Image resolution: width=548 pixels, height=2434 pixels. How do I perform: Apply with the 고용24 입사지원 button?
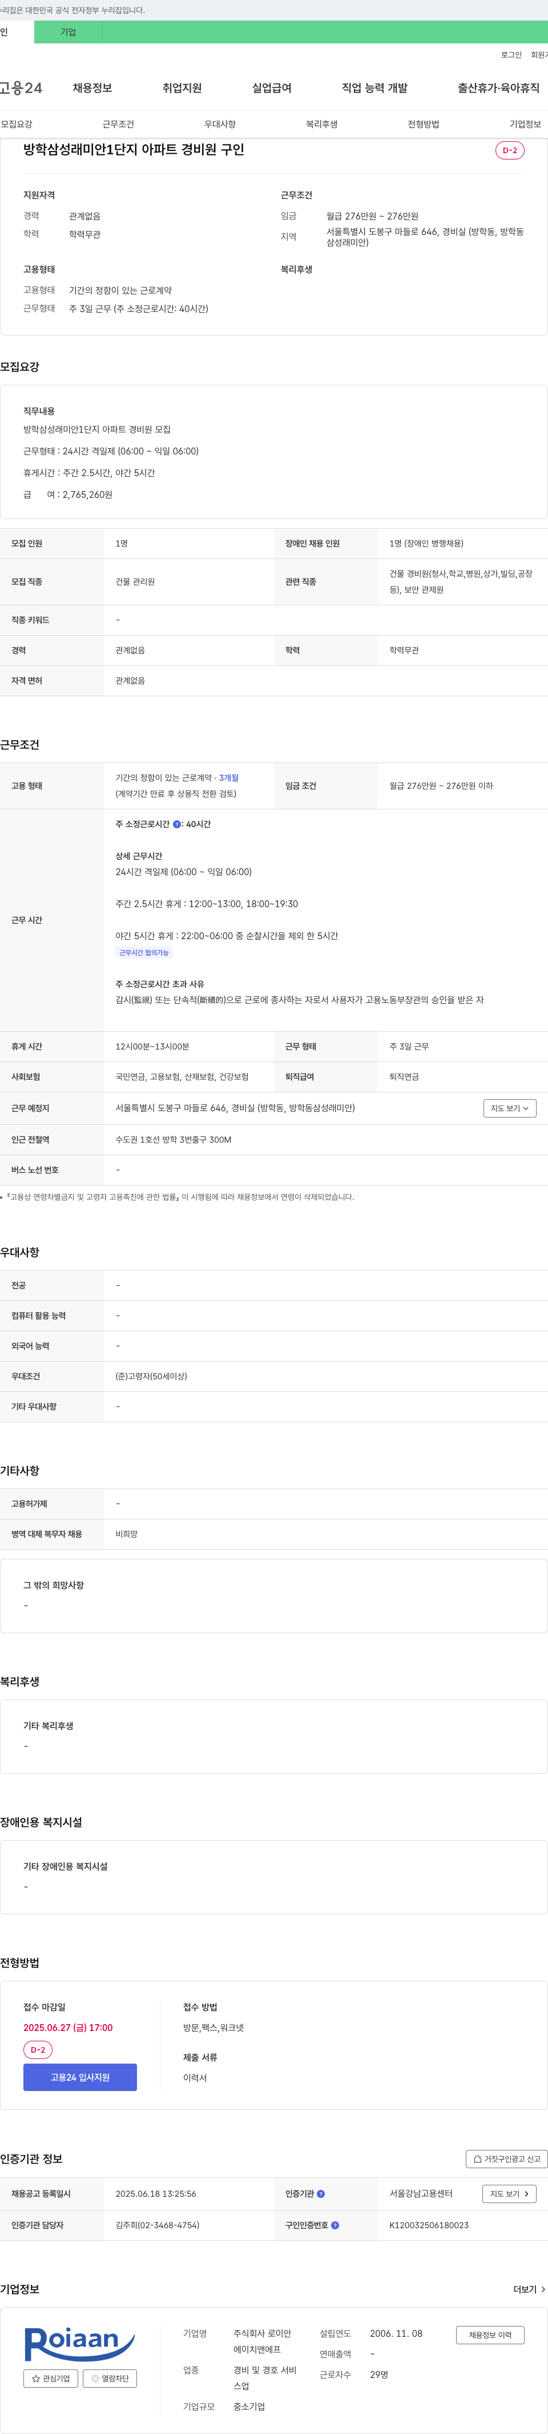coord(80,2077)
